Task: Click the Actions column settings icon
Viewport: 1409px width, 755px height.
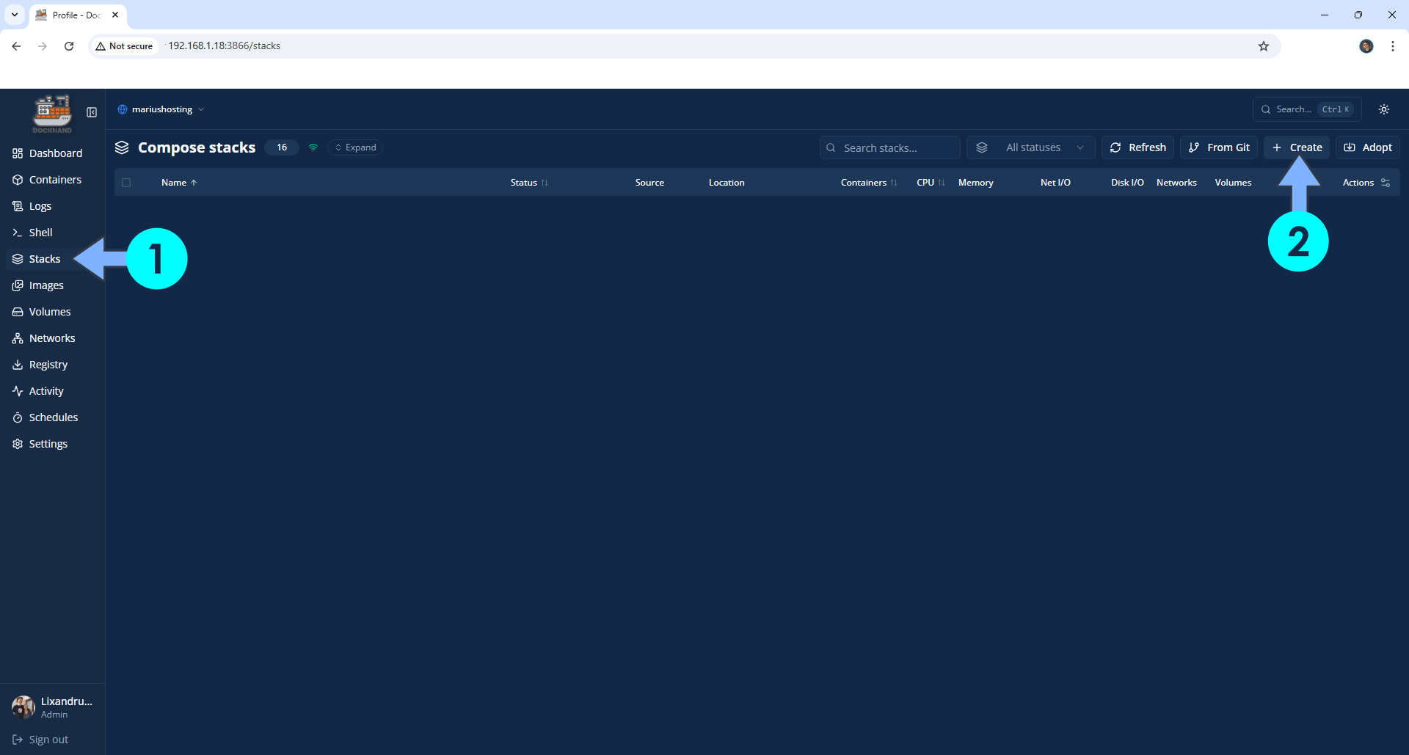Action: coord(1387,182)
